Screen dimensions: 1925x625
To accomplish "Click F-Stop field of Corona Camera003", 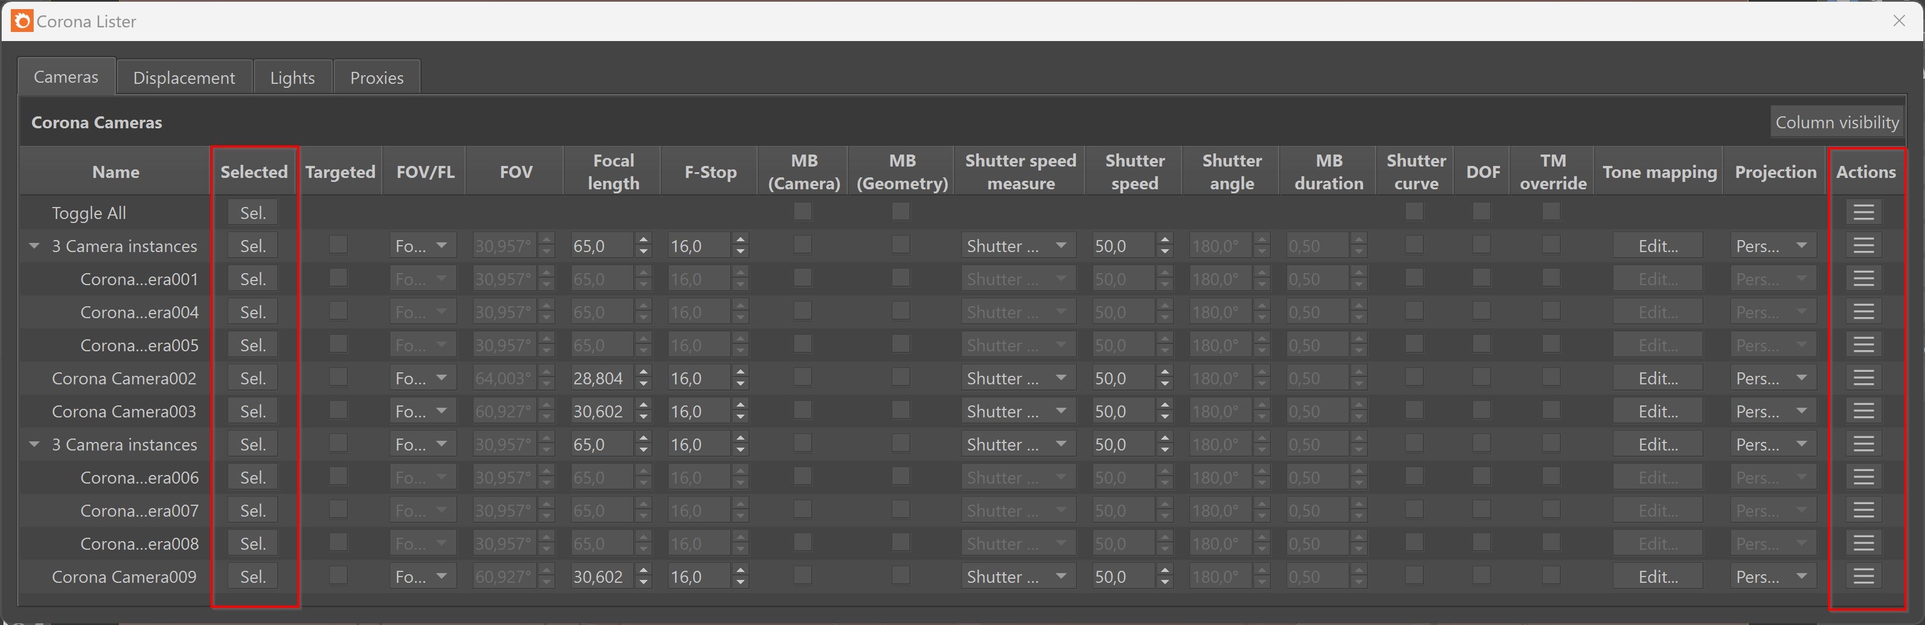I will (699, 411).
